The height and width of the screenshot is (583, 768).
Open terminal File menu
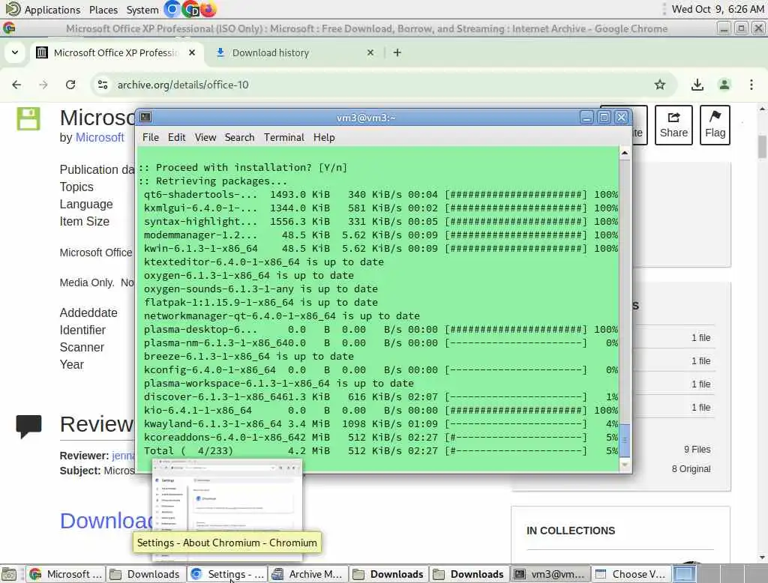tap(150, 138)
